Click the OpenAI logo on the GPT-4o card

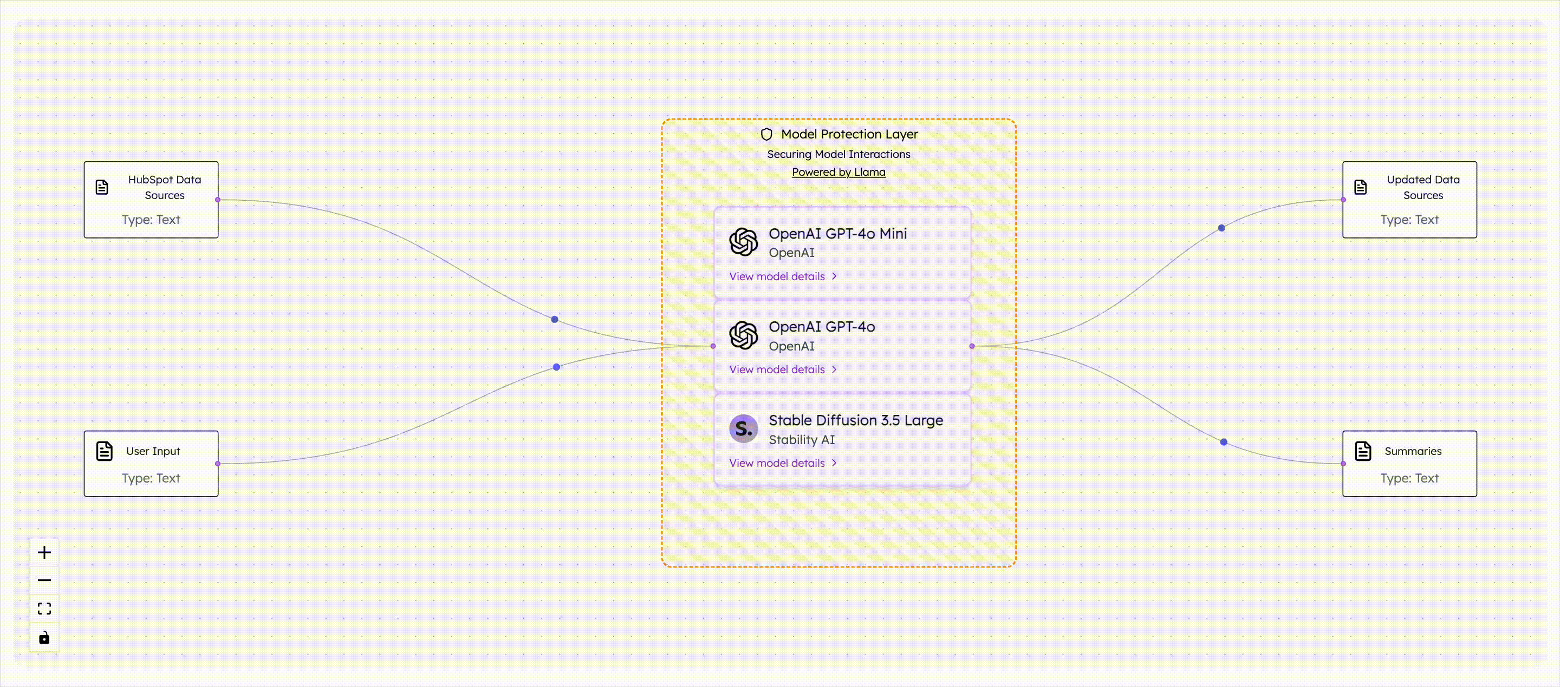[743, 335]
